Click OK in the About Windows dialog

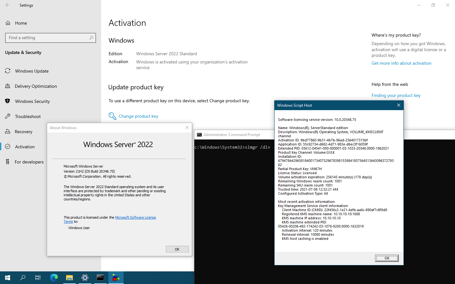[x=177, y=249]
